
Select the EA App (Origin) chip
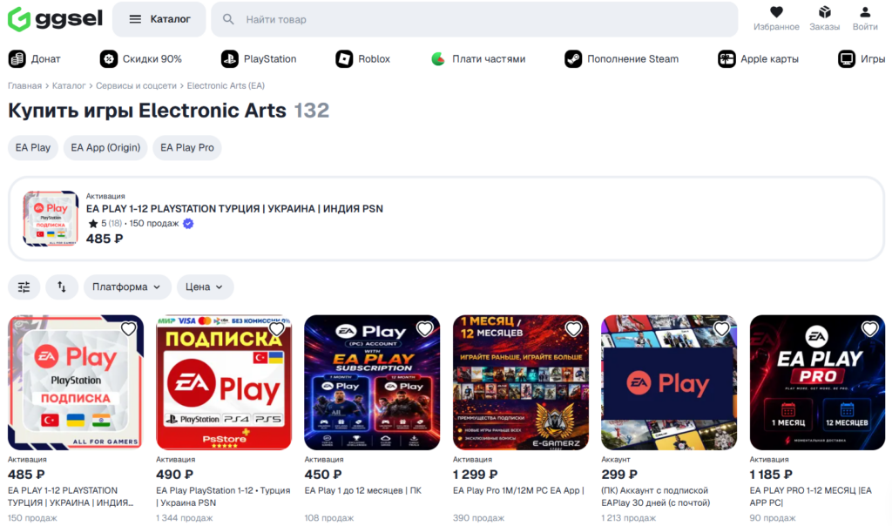(105, 148)
